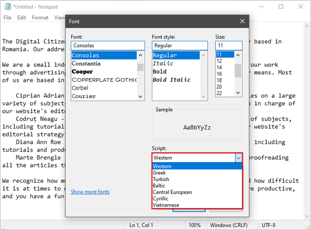Open the Edit menu
This screenshot has height=230, width=311.
click(x=22, y=18)
